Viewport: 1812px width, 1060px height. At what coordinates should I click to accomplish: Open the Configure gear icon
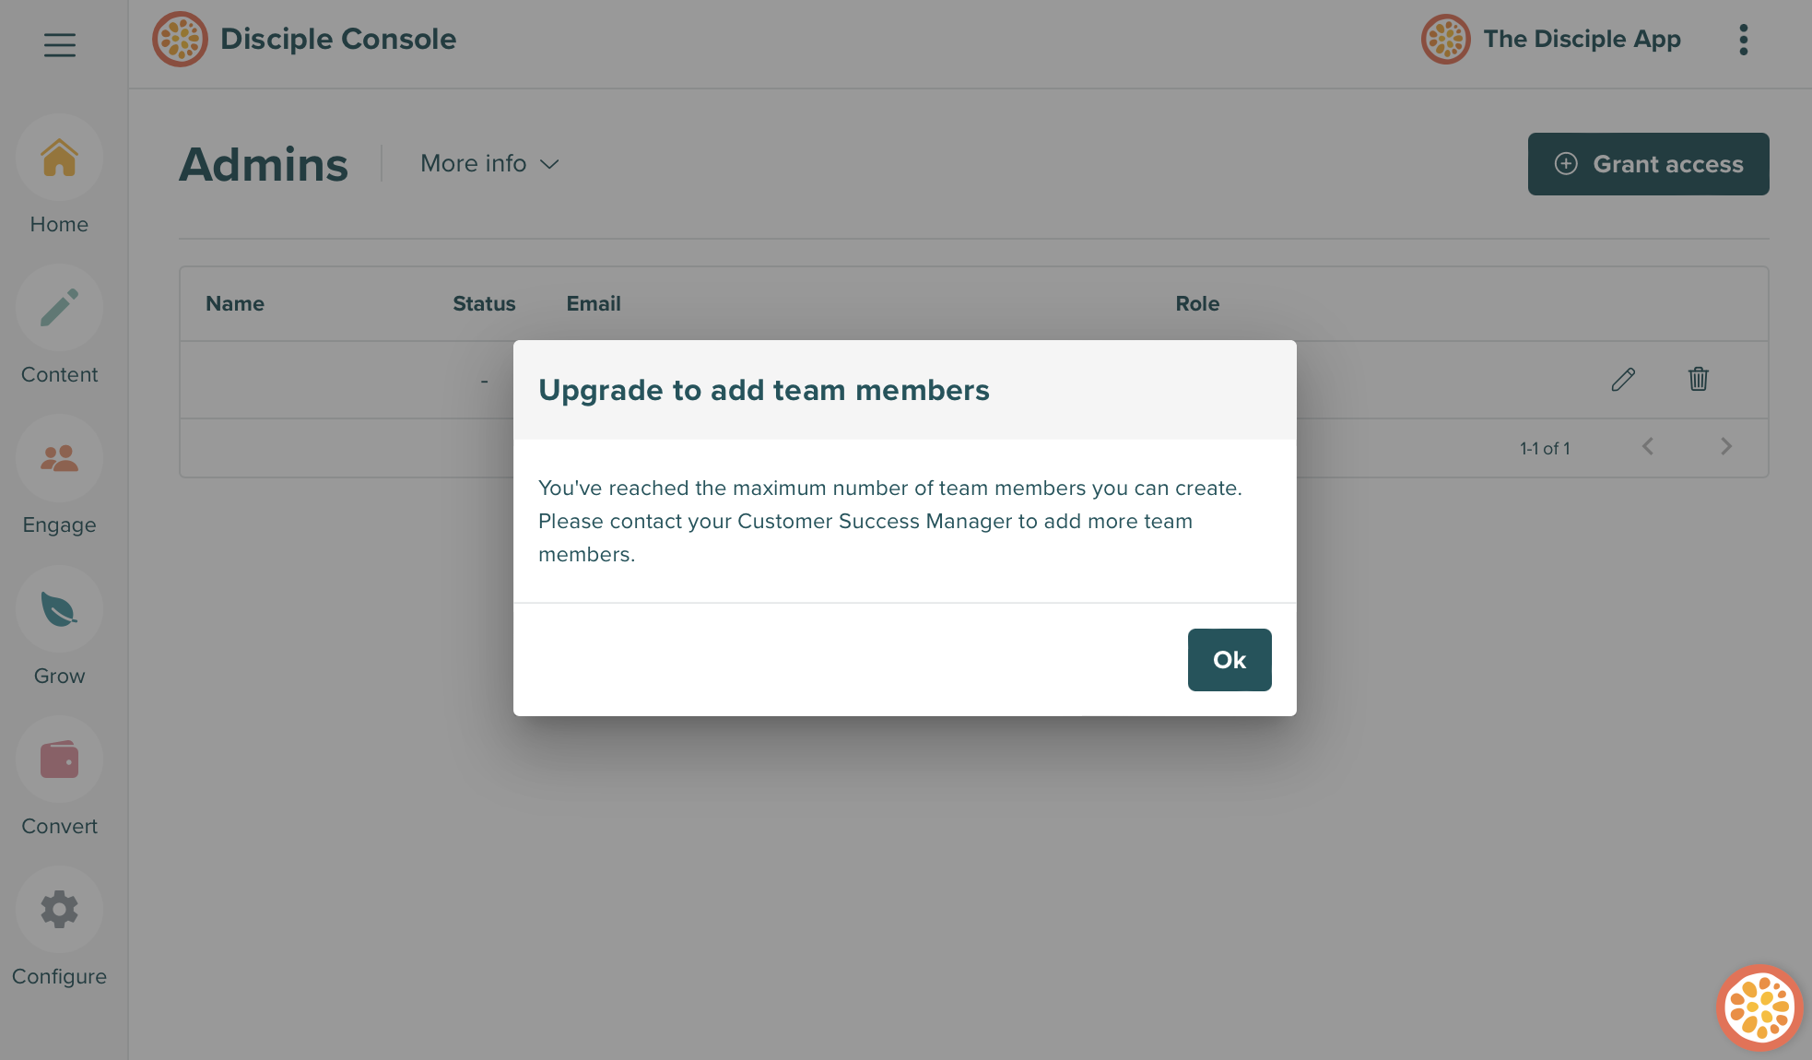(x=59, y=910)
